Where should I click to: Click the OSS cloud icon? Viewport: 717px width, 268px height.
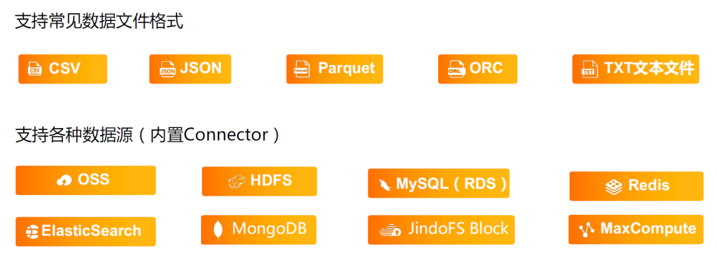(64, 180)
